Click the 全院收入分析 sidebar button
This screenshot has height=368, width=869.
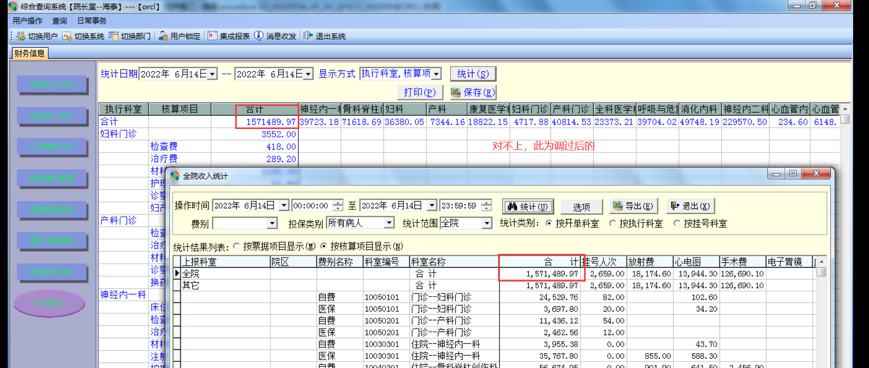pos(51,84)
